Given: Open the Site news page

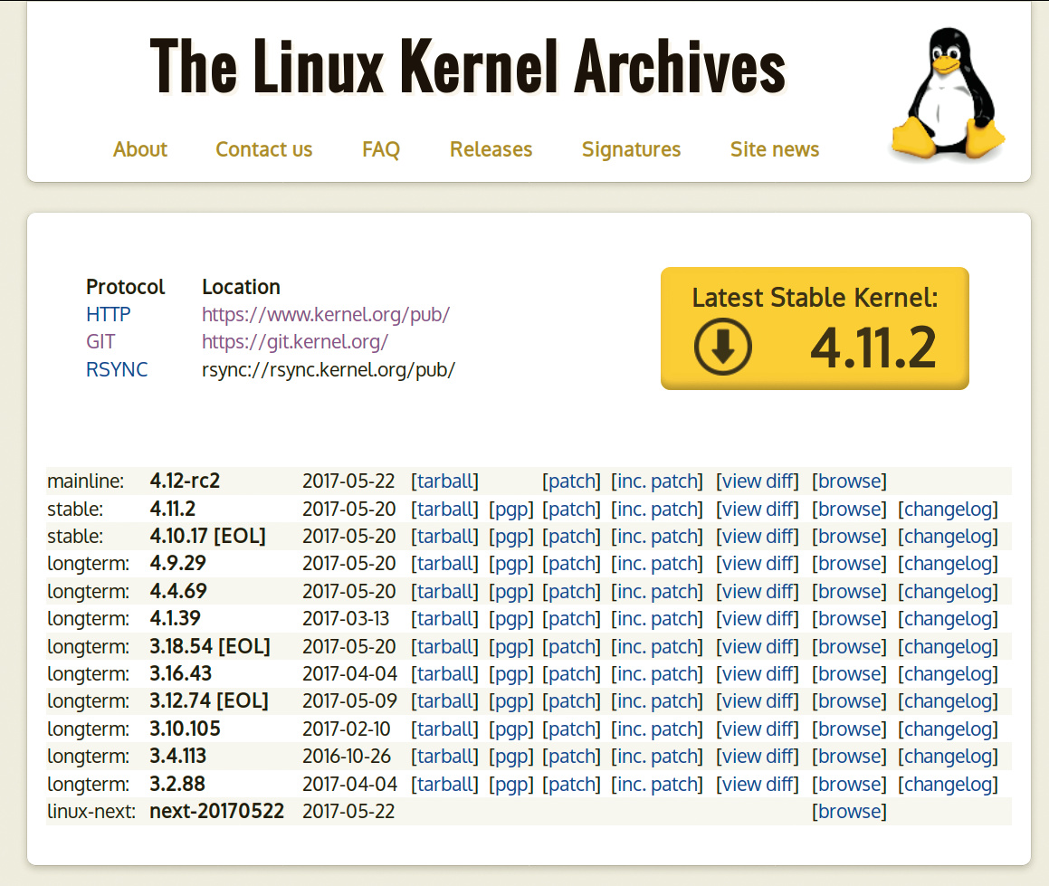Looking at the screenshot, I should [x=775, y=149].
